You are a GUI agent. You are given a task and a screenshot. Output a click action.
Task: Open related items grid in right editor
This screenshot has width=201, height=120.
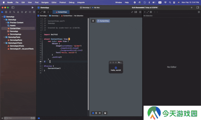point(151,12)
